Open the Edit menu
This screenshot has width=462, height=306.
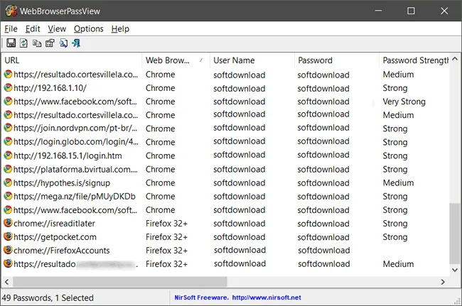point(33,29)
